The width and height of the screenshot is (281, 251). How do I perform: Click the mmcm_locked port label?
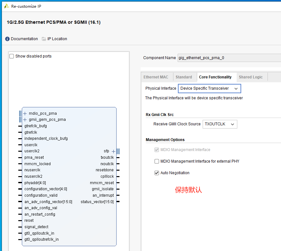[38, 164]
